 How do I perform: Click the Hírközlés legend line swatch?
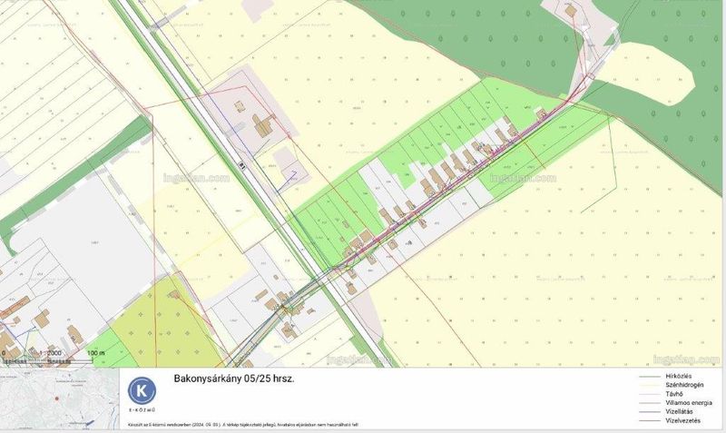(x=650, y=377)
